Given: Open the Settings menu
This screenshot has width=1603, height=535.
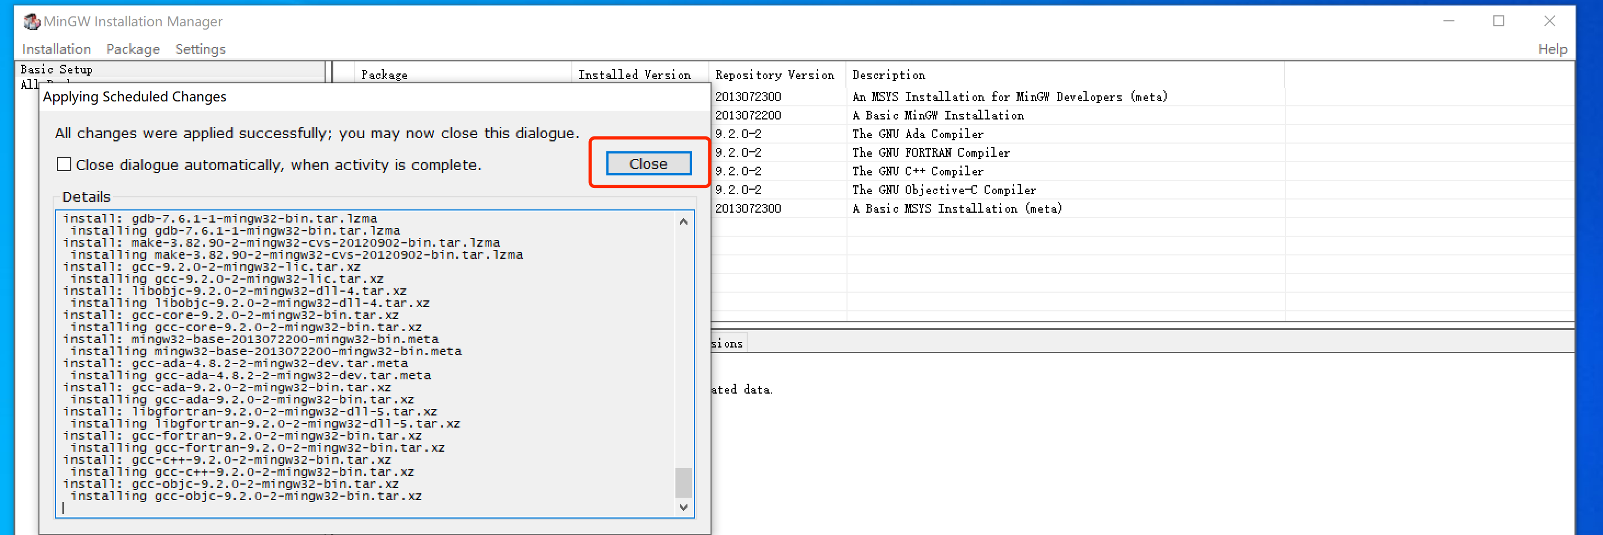Looking at the screenshot, I should click(200, 49).
